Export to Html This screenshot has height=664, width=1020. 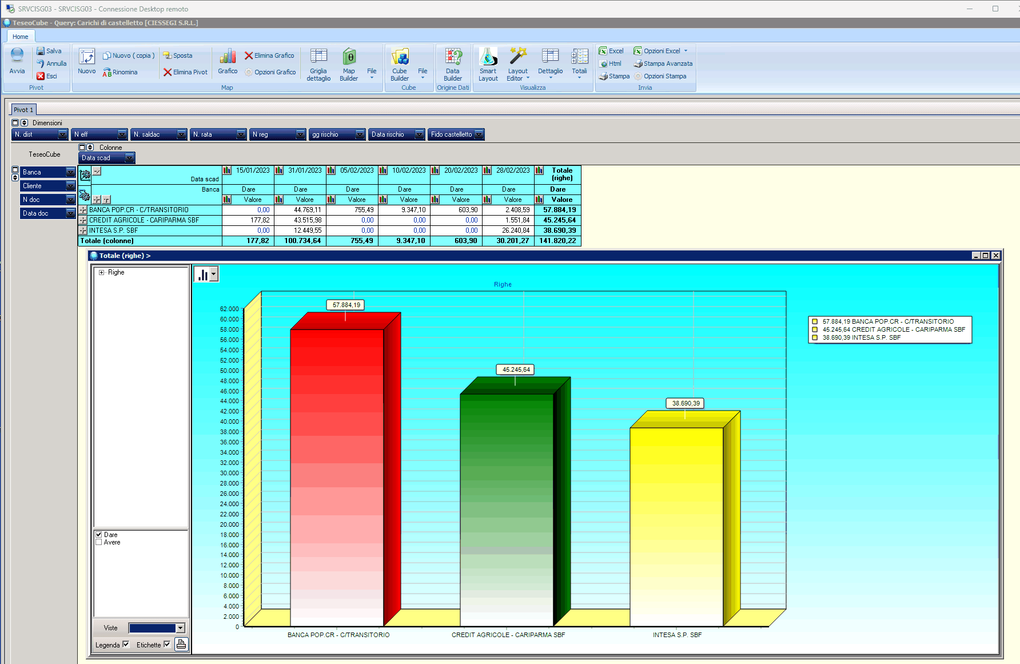(610, 63)
